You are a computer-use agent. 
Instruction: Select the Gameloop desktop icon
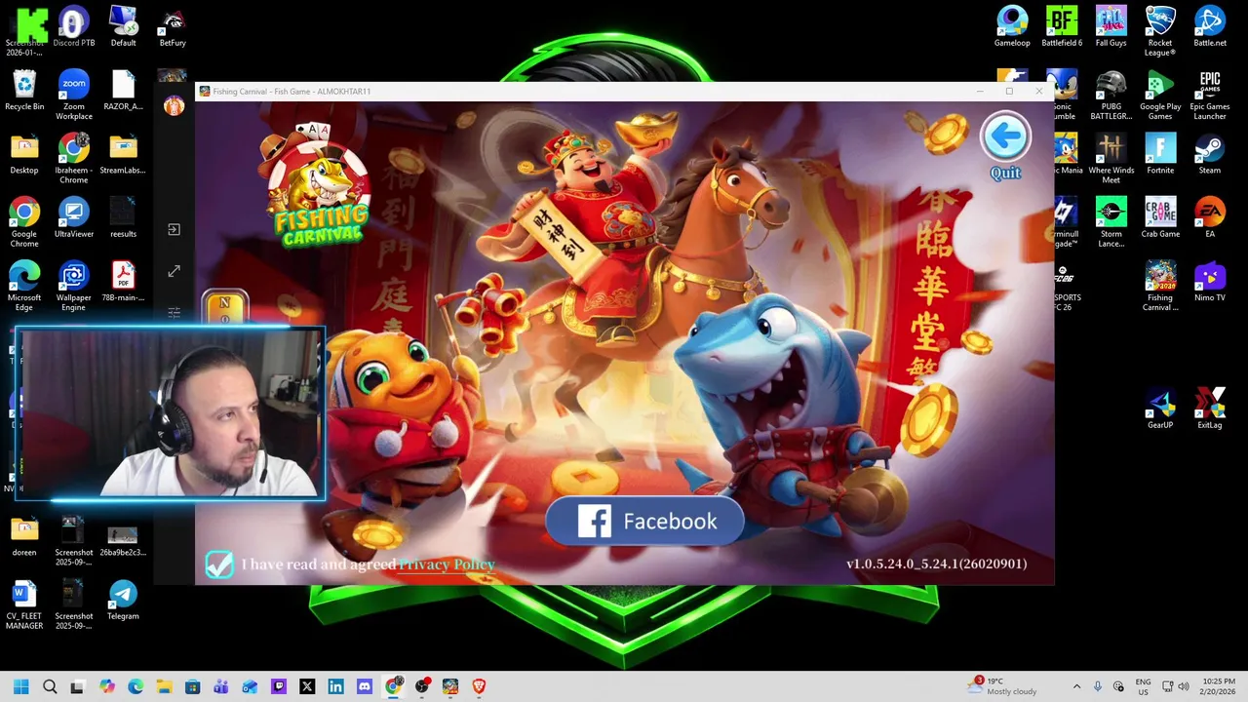tap(1012, 26)
